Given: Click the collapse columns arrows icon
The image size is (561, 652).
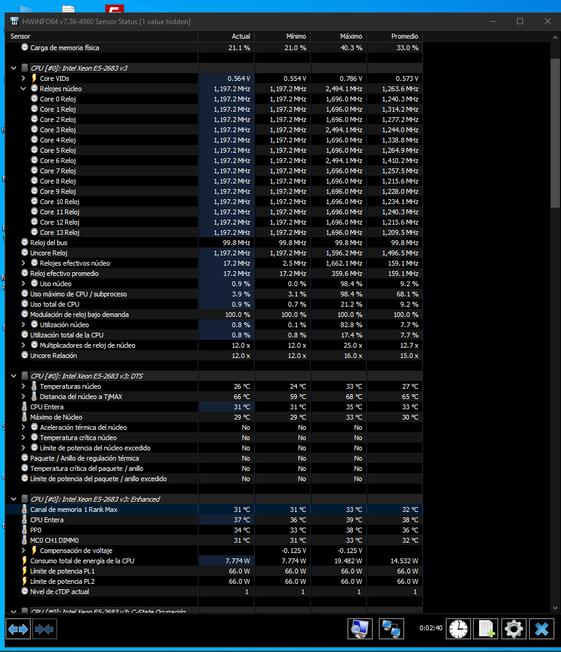Looking at the screenshot, I should coord(45,628).
